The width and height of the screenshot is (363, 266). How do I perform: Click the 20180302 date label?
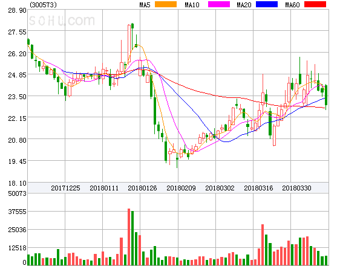click(x=220, y=188)
